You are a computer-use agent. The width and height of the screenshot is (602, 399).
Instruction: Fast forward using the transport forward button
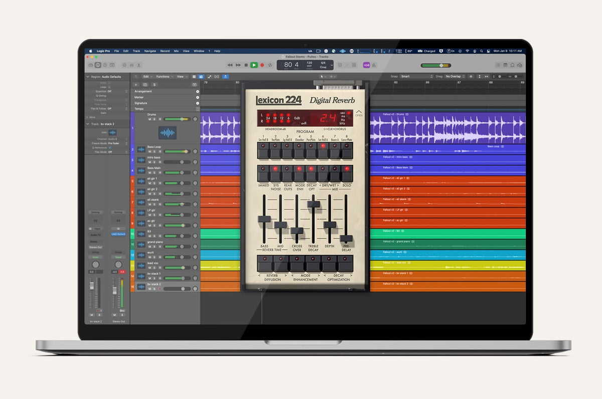point(238,65)
